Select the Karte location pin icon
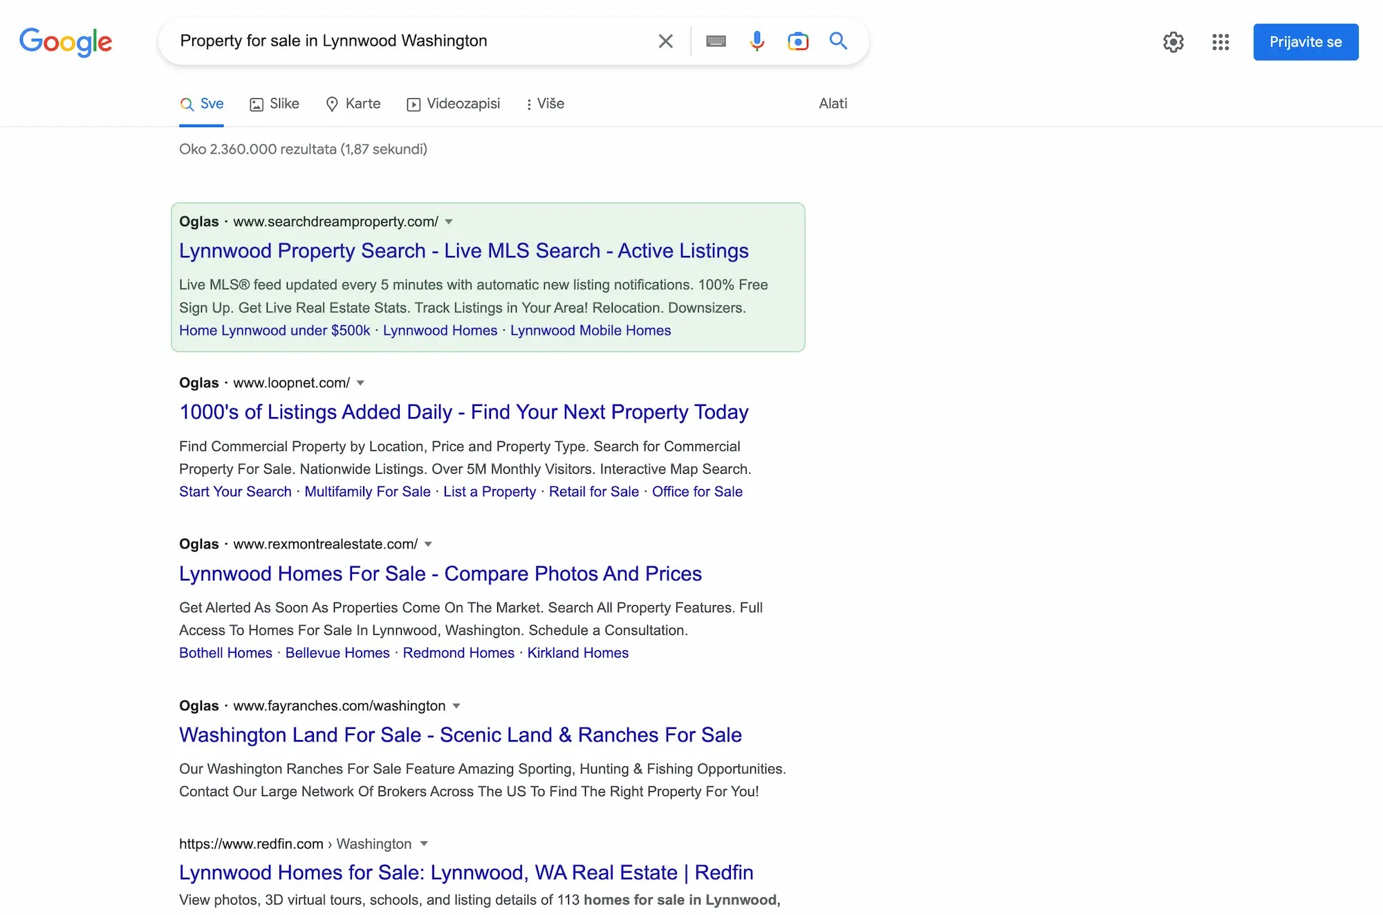Image resolution: width=1383 pixels, height=915 pixels. pos(334,104)
